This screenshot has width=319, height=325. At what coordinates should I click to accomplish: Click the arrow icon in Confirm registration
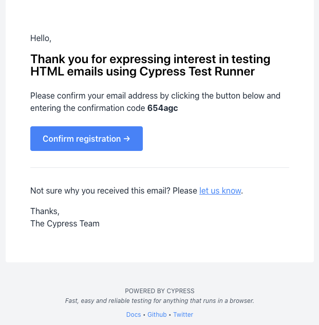click(x=127, y=139)
